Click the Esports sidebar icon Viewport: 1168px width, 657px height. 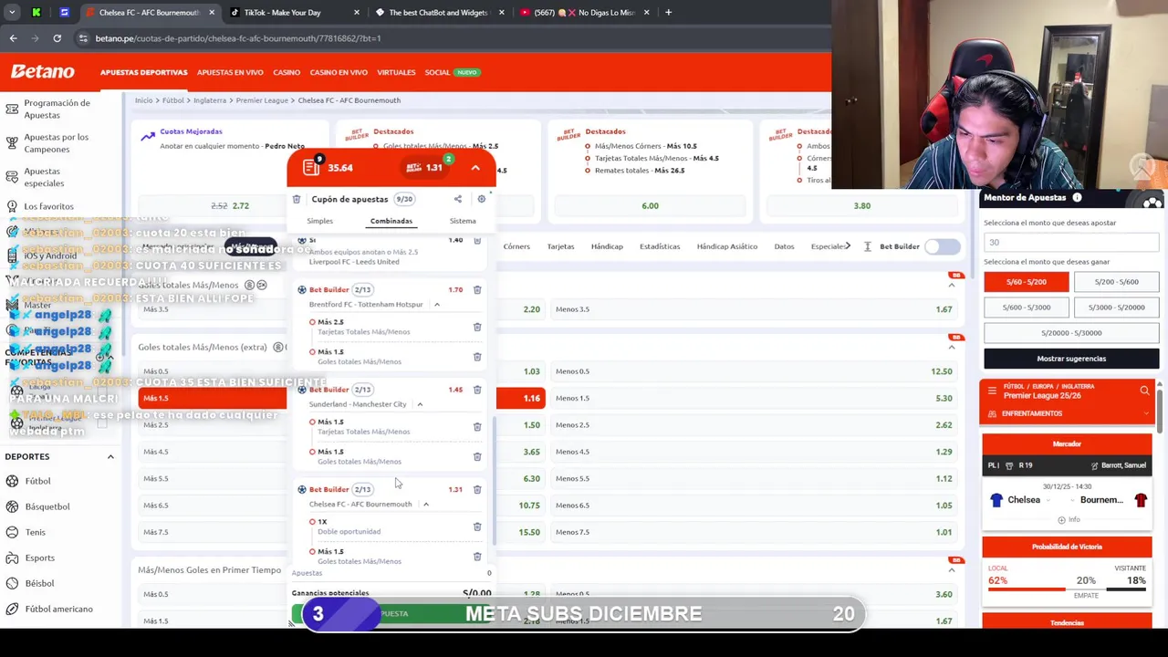(x=12, y=558)
